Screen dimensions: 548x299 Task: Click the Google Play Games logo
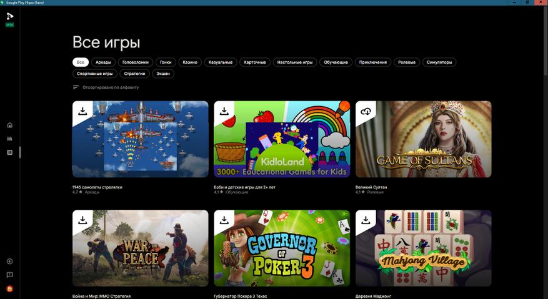tap(10, 16)
